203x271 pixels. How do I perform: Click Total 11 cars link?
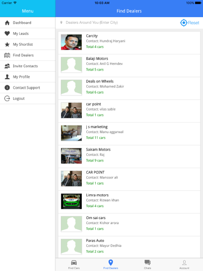pos(96,138)
